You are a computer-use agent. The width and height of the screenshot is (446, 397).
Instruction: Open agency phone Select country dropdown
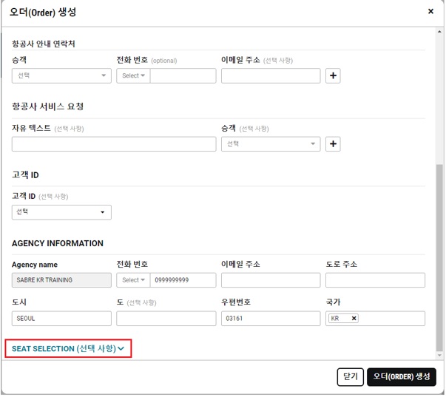pyautogui.click(x=133, y=280)
